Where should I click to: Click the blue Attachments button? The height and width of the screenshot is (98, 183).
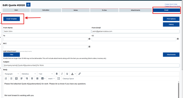[x=171, y=55]
